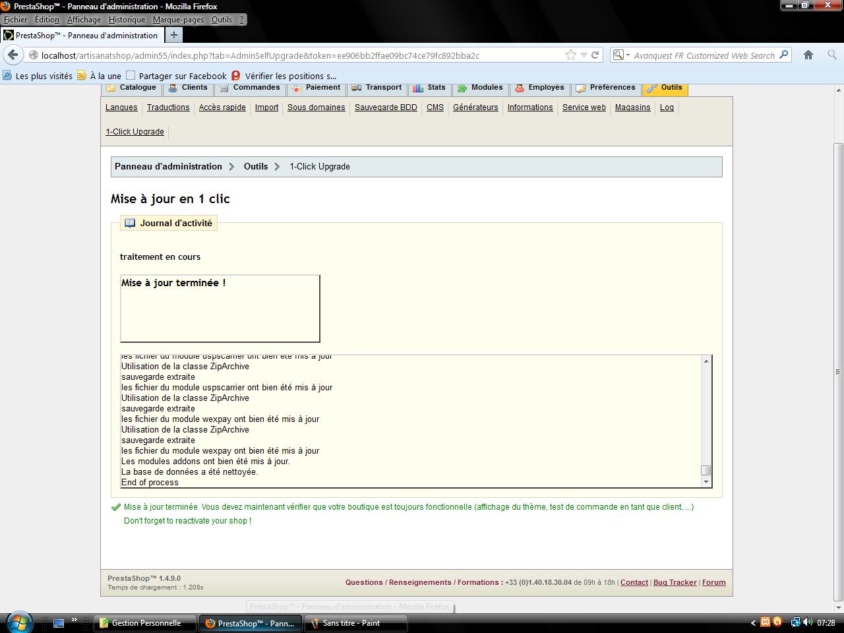The height and width of the screenshot is (633, 844).
Task: Click the Forum footer link
Action: tap(713, 582)
